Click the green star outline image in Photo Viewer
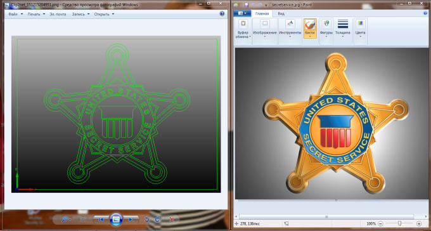This screenshot has height=231, width=431. pos(117,114)
